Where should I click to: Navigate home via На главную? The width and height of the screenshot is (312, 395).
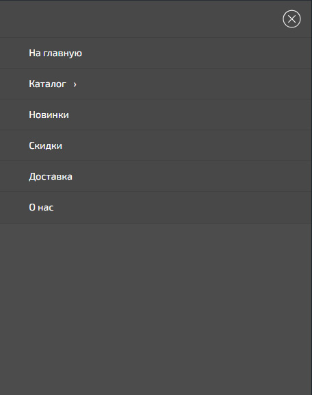point(55,53)
